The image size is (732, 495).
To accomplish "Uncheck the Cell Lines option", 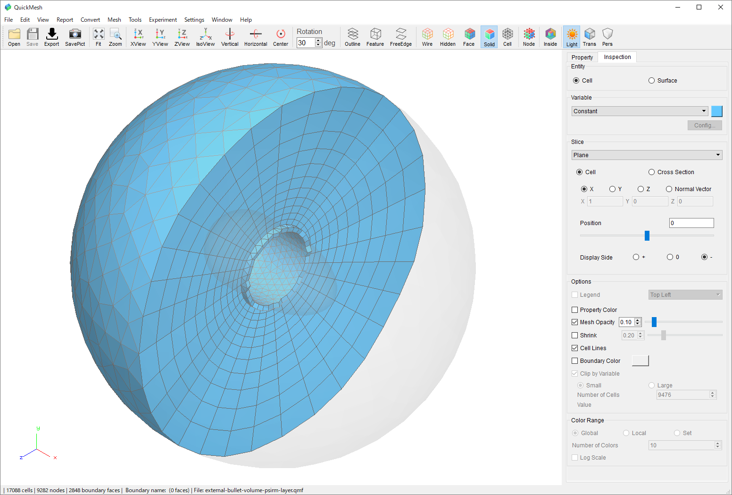I will pyautogui.click(x=574, y=348).
